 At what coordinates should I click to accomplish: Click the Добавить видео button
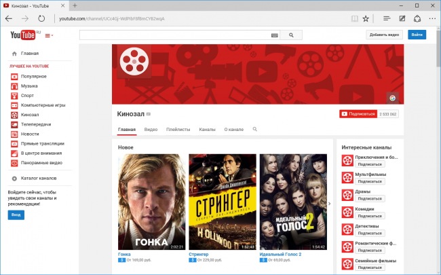click(384, 35)
